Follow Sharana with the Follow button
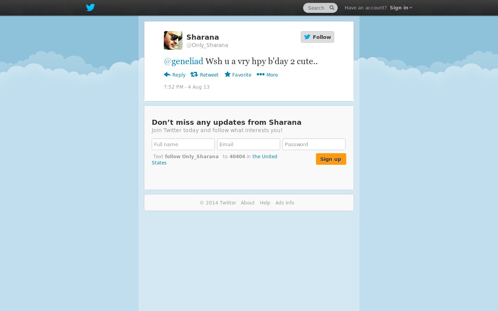 317,37
